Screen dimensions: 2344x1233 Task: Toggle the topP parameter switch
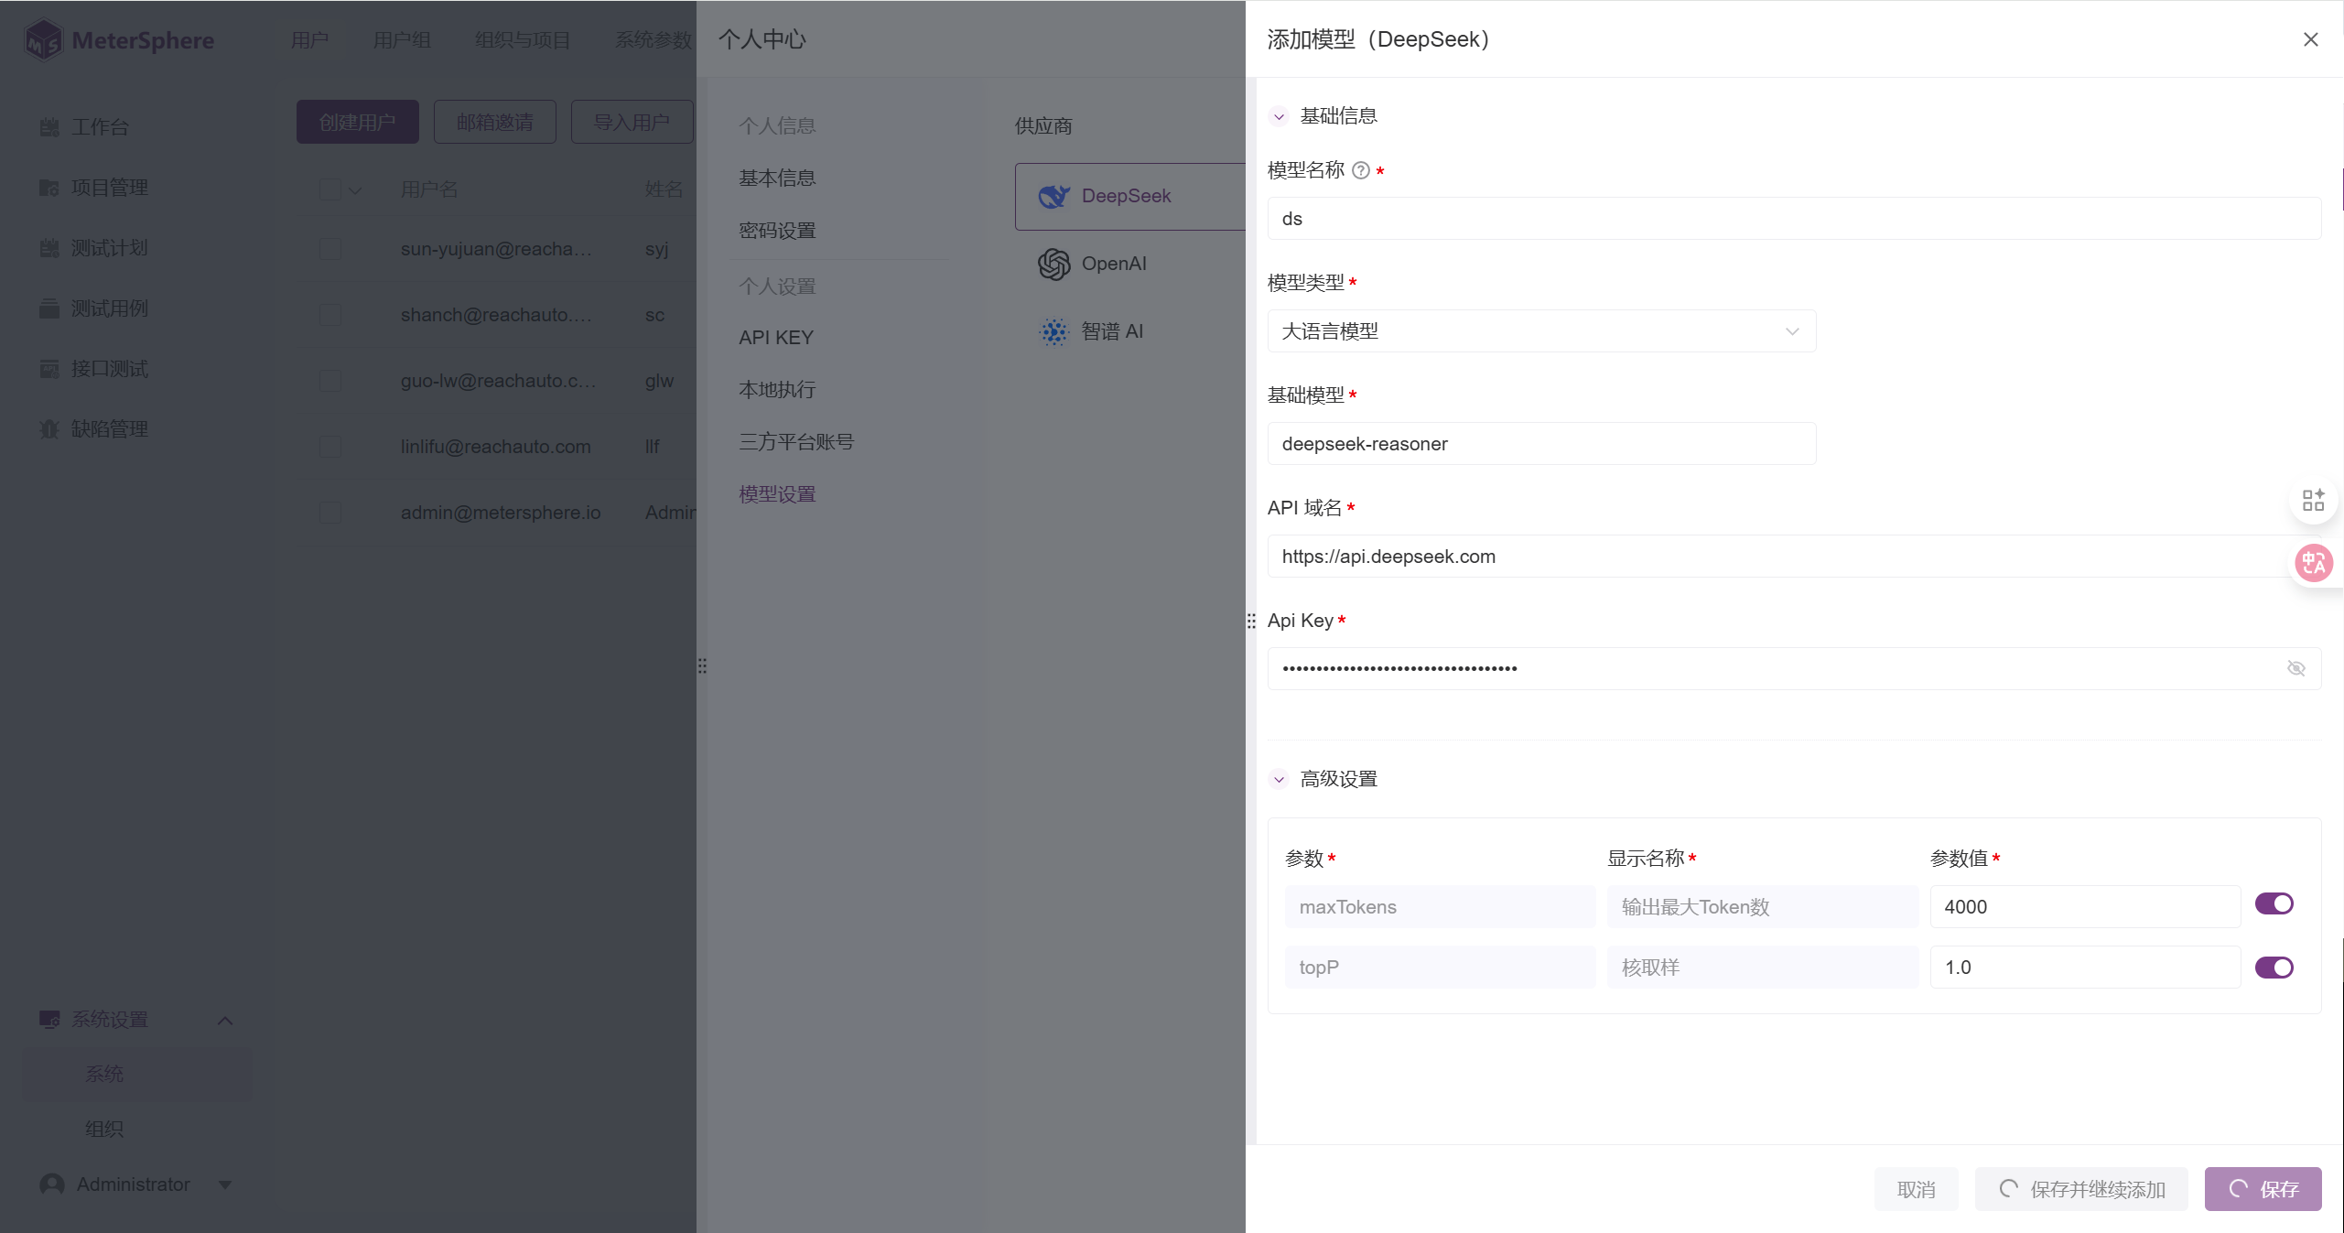[x=2274, y=968]
